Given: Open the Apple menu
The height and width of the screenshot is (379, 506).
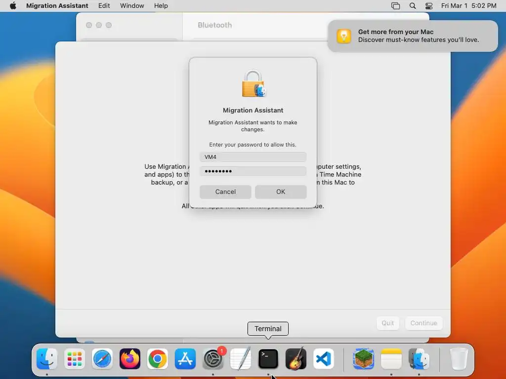Looking at the screenshot, I should pyautogui.click(x=13, y=6).
